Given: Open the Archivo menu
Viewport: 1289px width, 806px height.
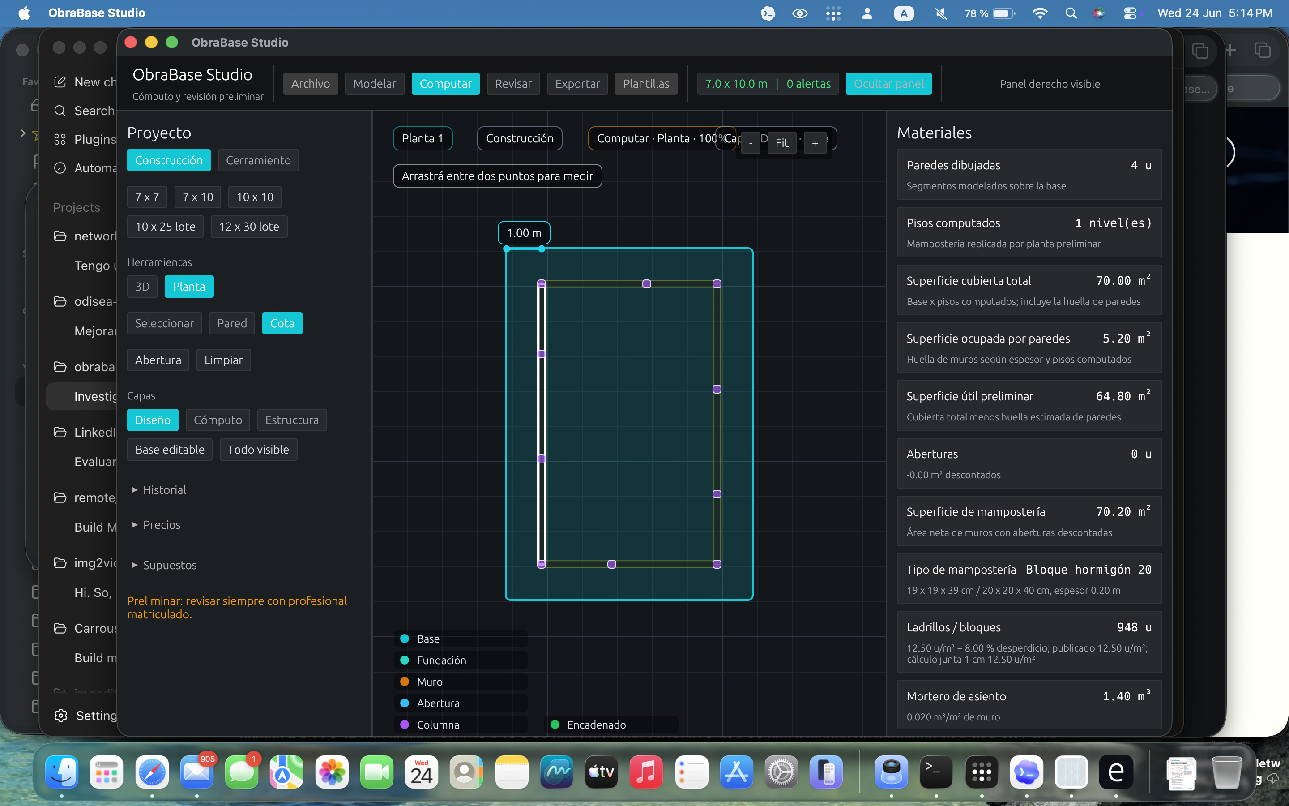Looking at the screenshot, I should [311, 84].
